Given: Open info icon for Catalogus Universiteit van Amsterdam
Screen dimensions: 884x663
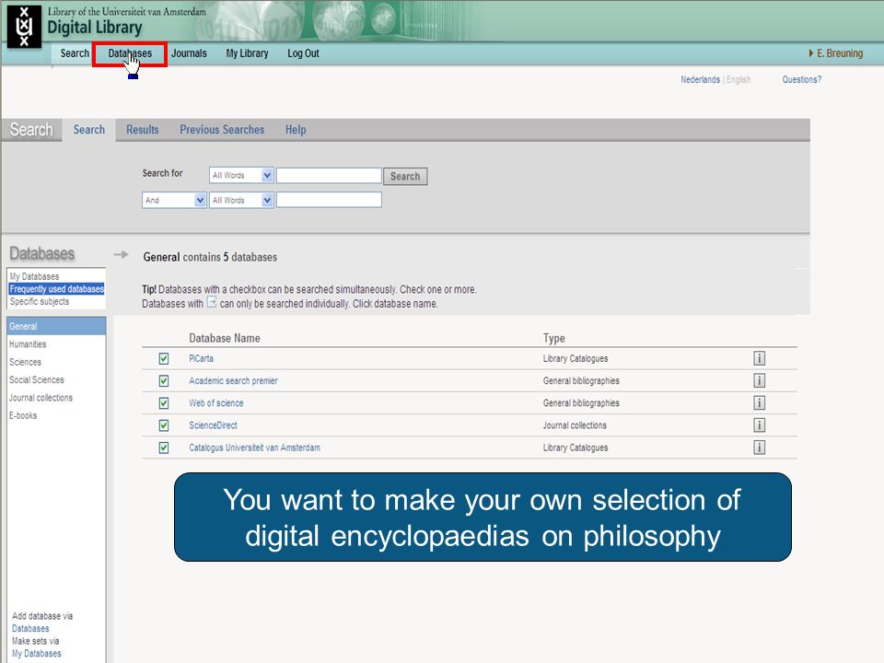Looking at the screenshot, I should coord(759,448).
